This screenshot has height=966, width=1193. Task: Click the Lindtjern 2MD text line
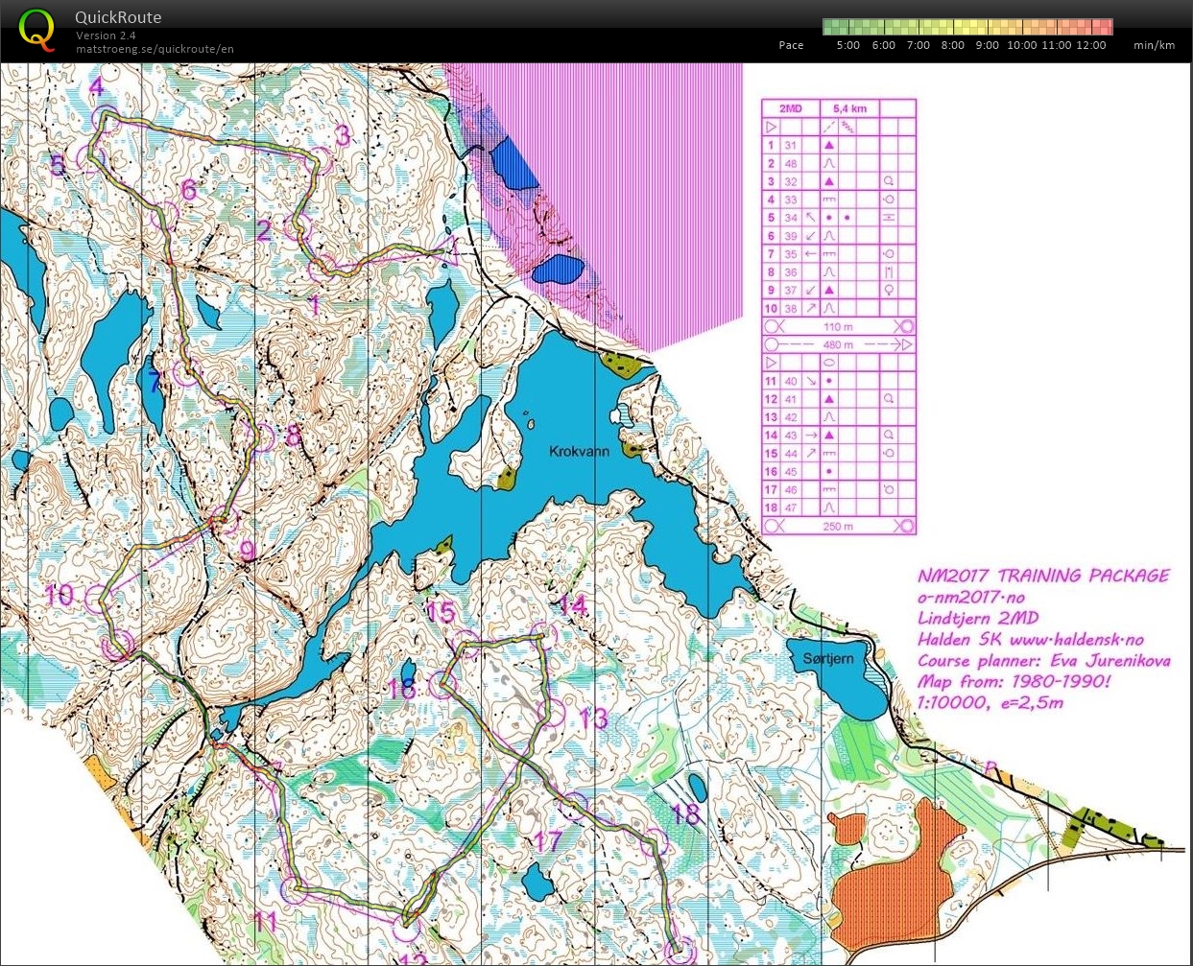pyautogui.click(x=978, y=619)
